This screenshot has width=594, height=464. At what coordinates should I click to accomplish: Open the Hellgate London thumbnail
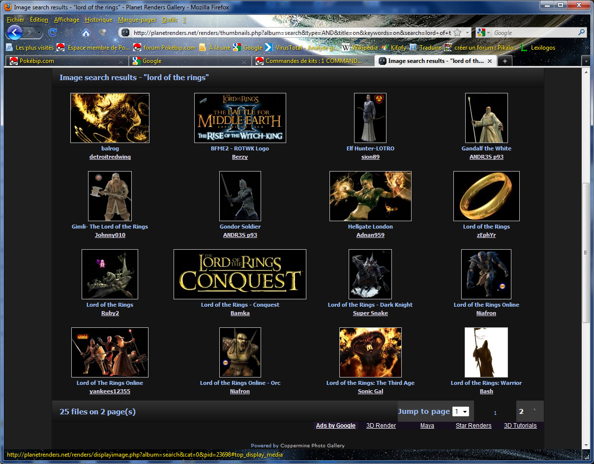point(370,196)
